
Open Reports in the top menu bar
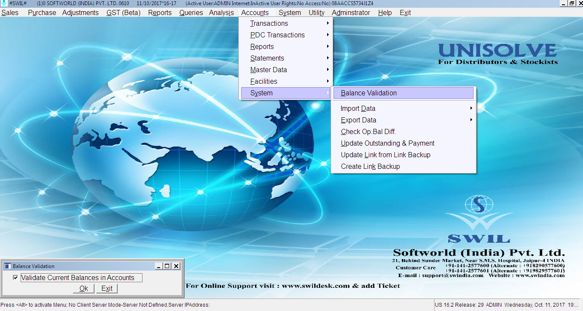click(160, 13)
